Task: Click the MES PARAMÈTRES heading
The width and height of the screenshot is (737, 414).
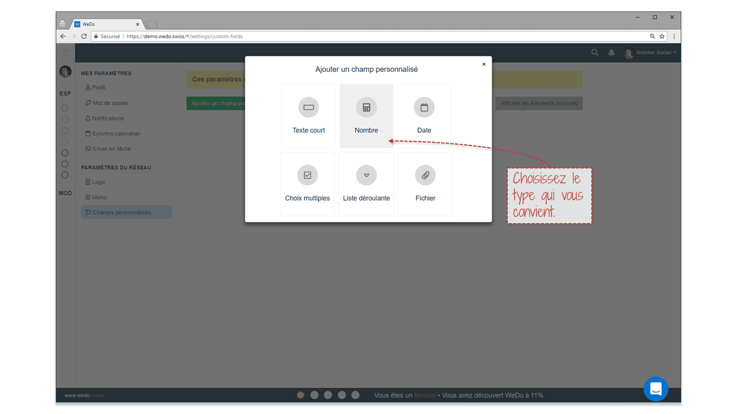Action: pyautogui.click(x=106, y=74)
